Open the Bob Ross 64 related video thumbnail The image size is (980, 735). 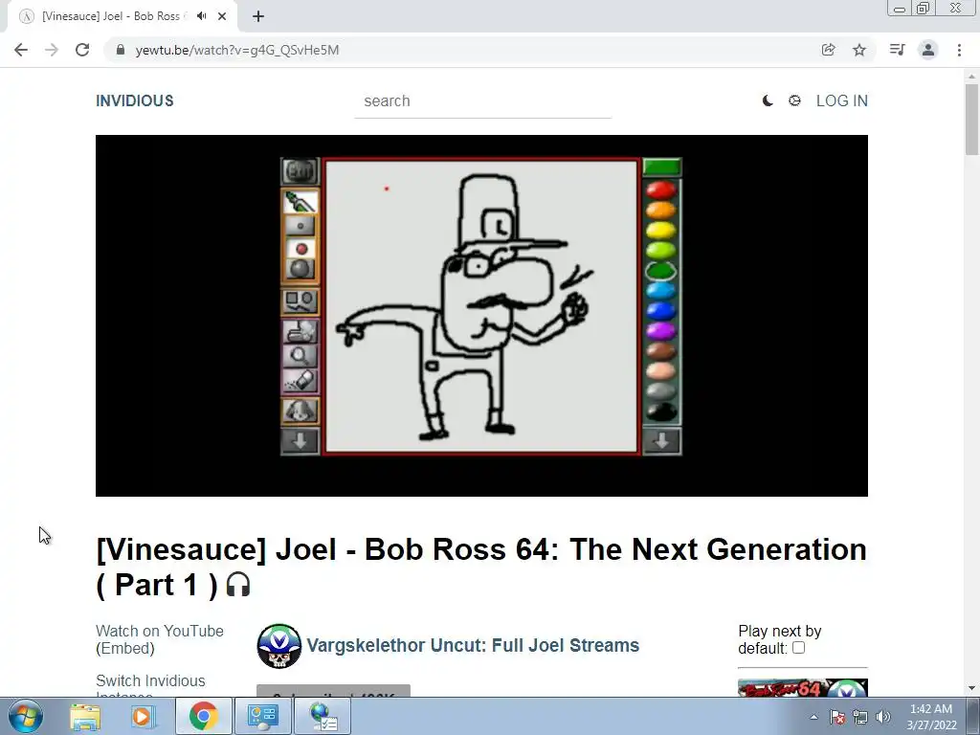coord(803,687)
